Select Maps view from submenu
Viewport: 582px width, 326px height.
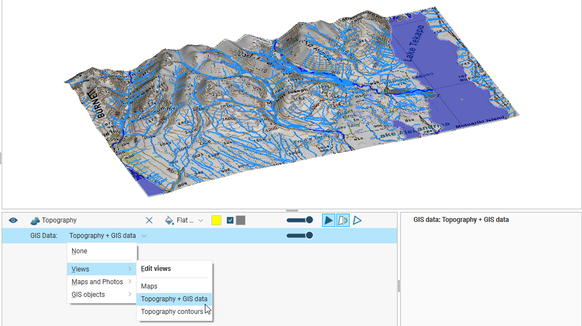(149, 286)
